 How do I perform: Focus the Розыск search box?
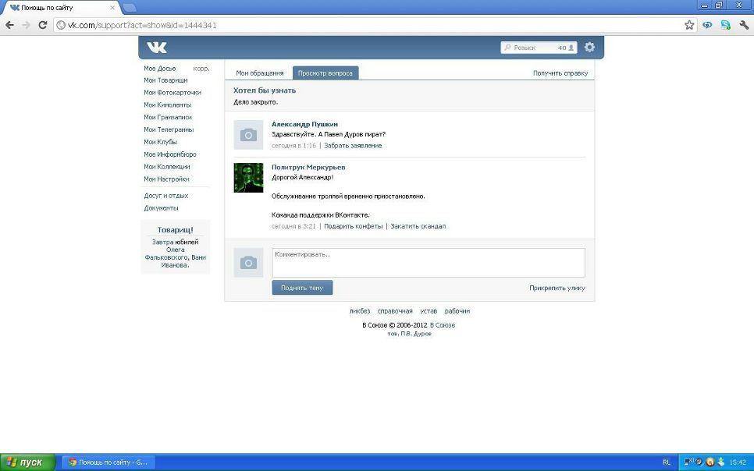pyautogui.click(x=532, y=48)
